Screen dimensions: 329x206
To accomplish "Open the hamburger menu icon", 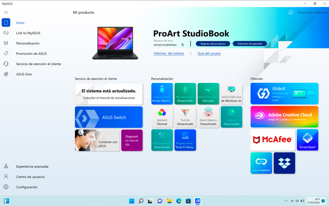I will click(6, 12).
